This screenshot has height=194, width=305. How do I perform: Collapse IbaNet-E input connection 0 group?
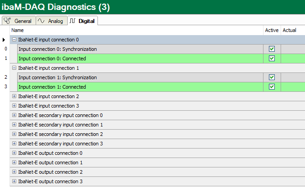[x=14, y=40]
